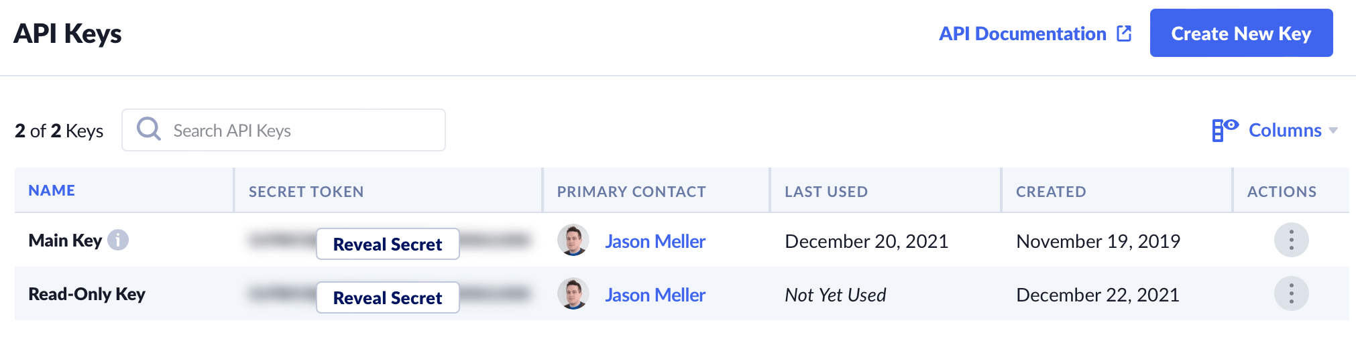Image resolution: width=1356 pixels, height=343 pixels.
Task: Reveal the secret for Main Key
Action: [x=388, y=244]
